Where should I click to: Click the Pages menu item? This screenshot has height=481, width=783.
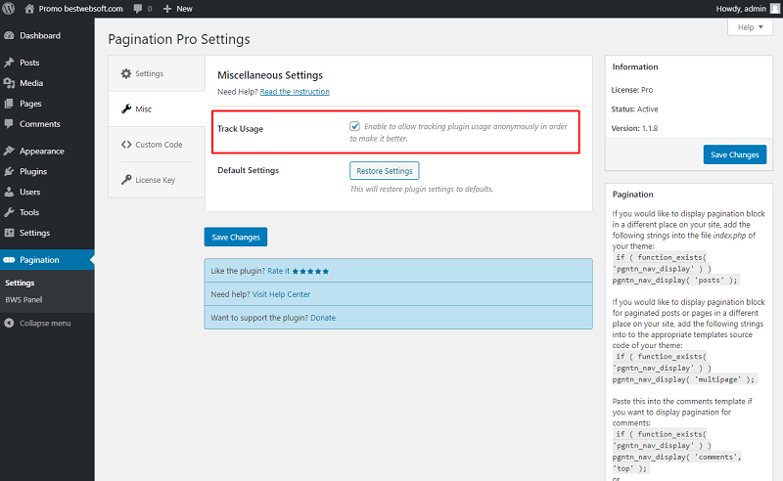(47, 104)
